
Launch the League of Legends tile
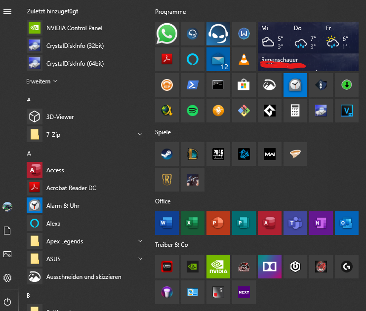(193, 154)
